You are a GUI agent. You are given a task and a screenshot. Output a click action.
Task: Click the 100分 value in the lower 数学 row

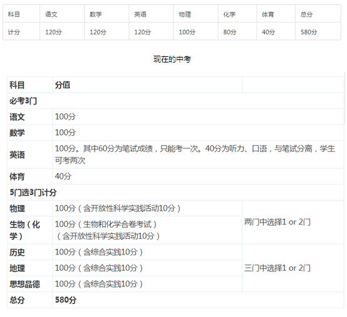tap(65, 133)
